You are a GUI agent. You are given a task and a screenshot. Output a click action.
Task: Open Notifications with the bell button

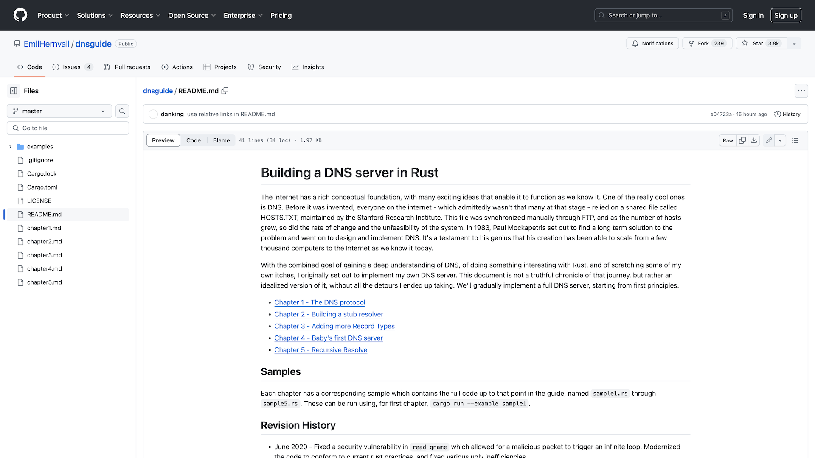652,43
